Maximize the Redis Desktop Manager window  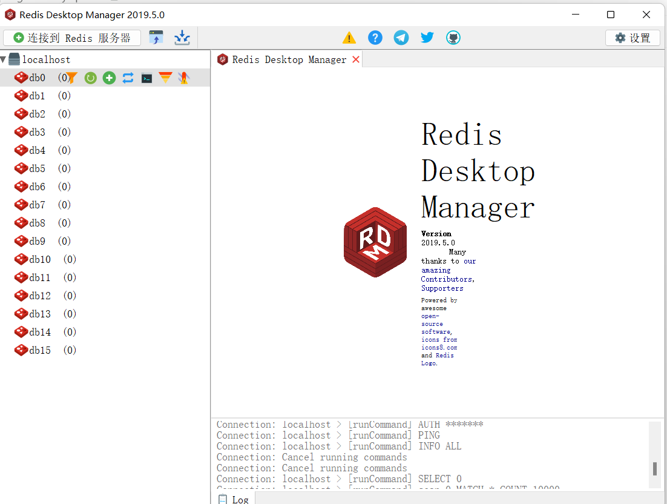611,15
